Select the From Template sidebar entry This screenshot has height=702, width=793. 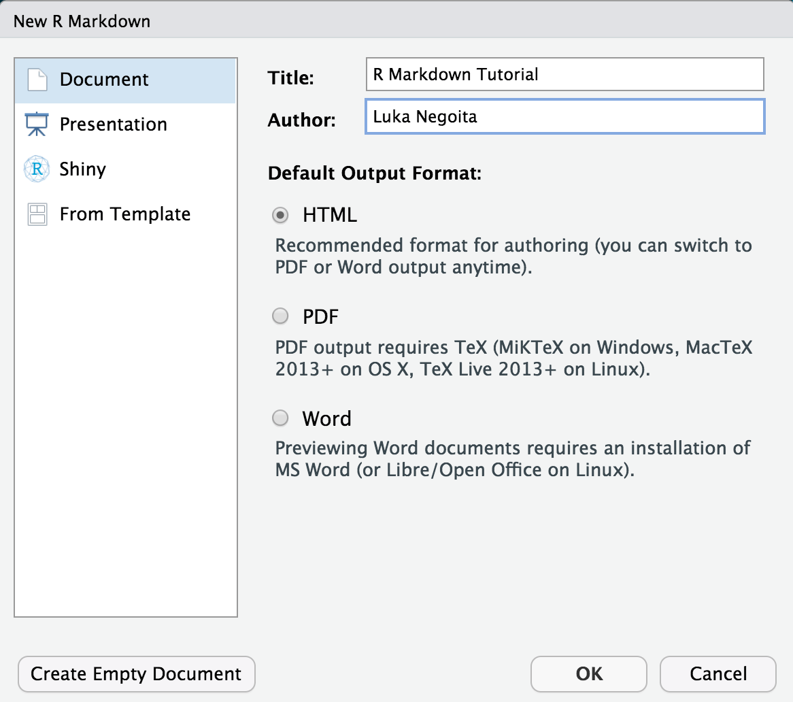(x=125, y=214)
